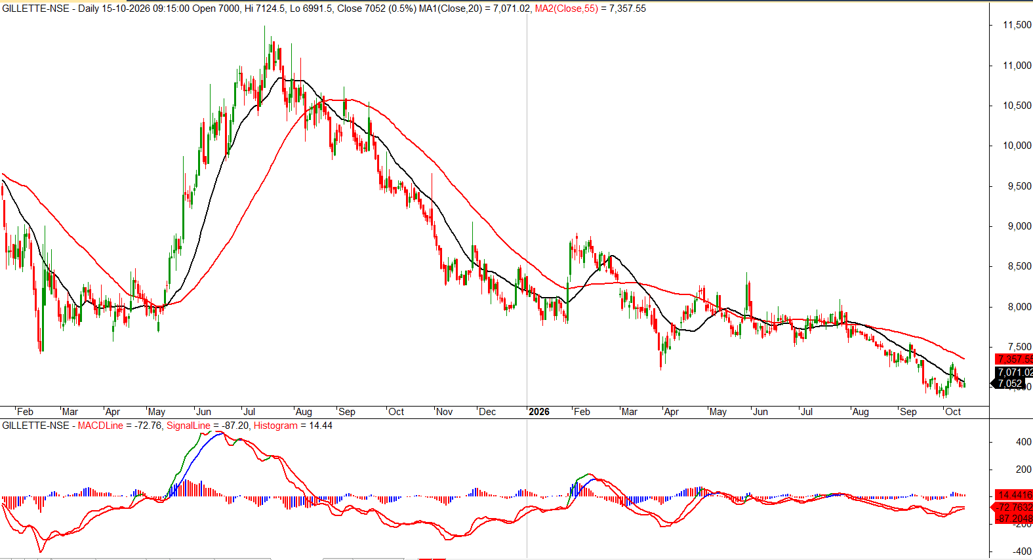The width and height of the screenshot is (1033, 560).
Task: Click the 11,500 price axis label
Action: coord(1017,25)
